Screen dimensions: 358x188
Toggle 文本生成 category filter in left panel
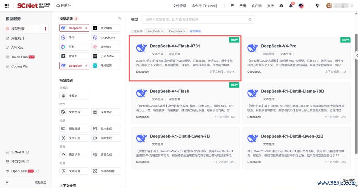(74, 112)
